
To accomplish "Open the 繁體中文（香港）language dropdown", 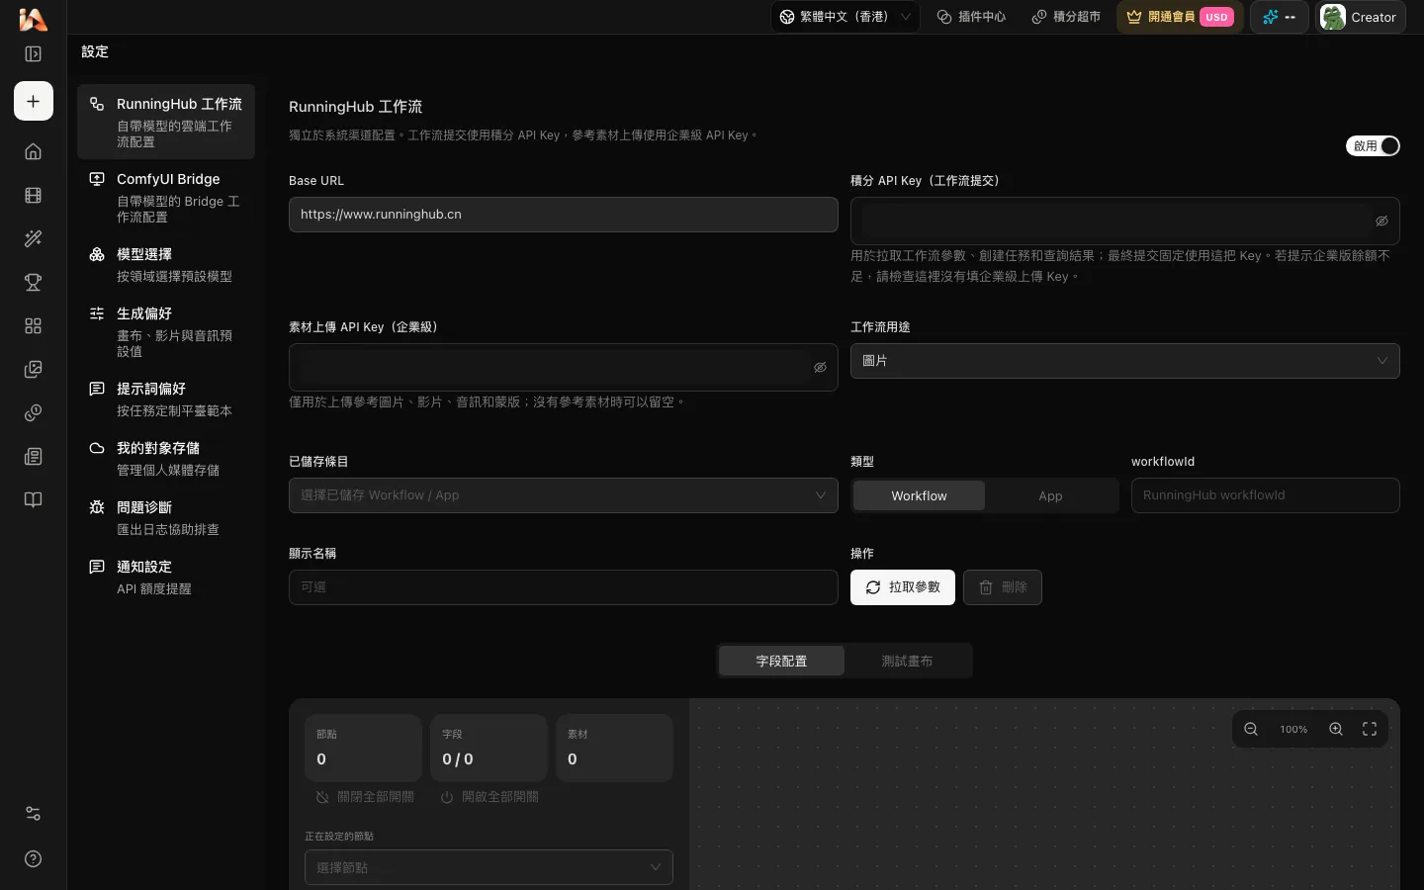I will (x=845, y=17).
